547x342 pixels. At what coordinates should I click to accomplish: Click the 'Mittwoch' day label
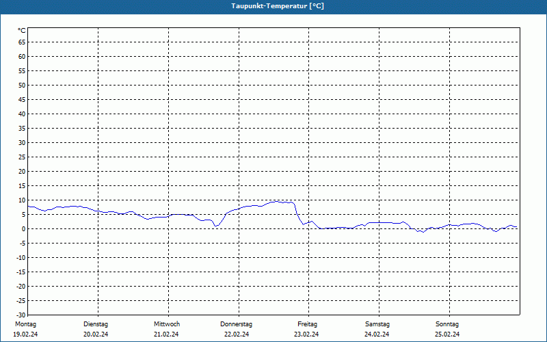coord(167,324)
